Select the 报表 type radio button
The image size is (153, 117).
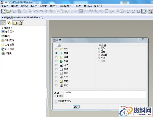56,73
